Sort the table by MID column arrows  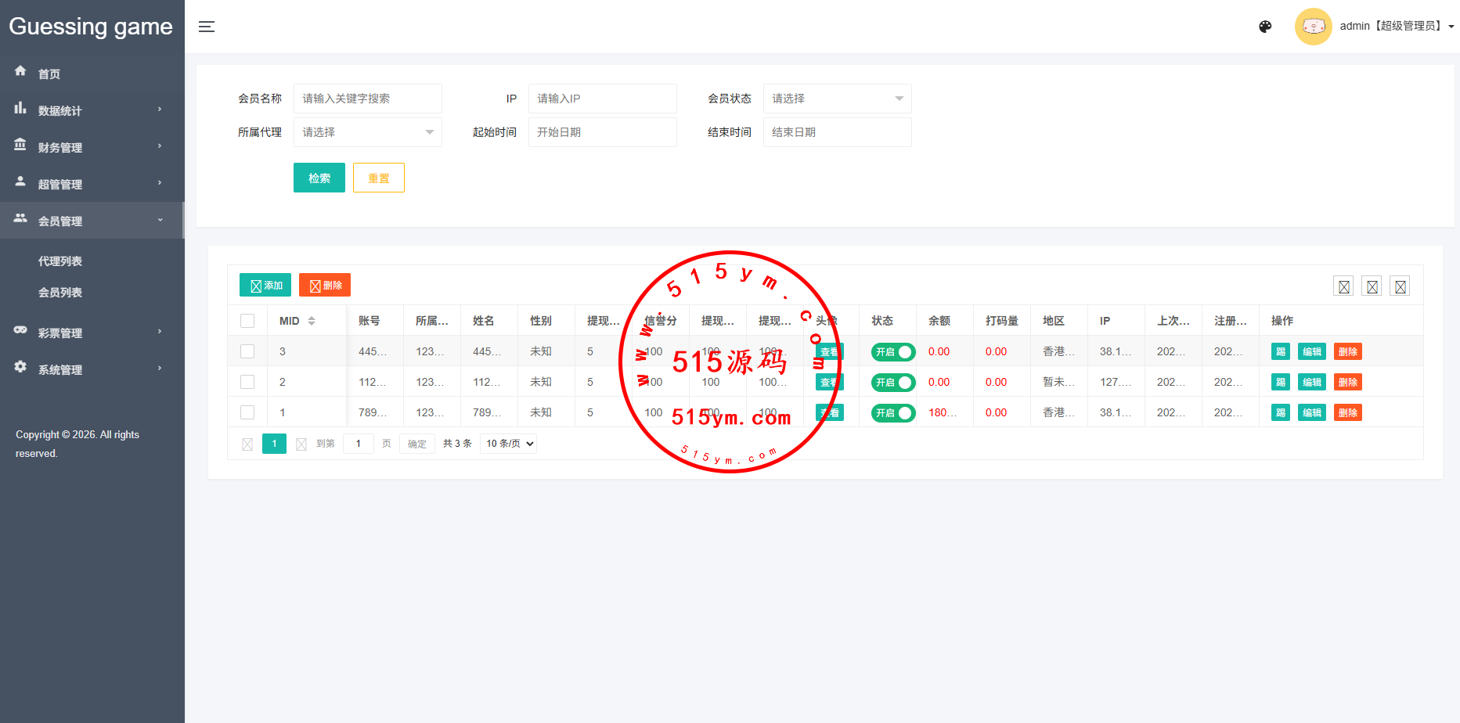[312, 321]
